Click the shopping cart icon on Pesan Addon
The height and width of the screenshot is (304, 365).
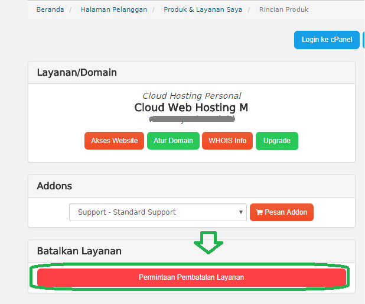pyautogui.click(x=259, y=212)
